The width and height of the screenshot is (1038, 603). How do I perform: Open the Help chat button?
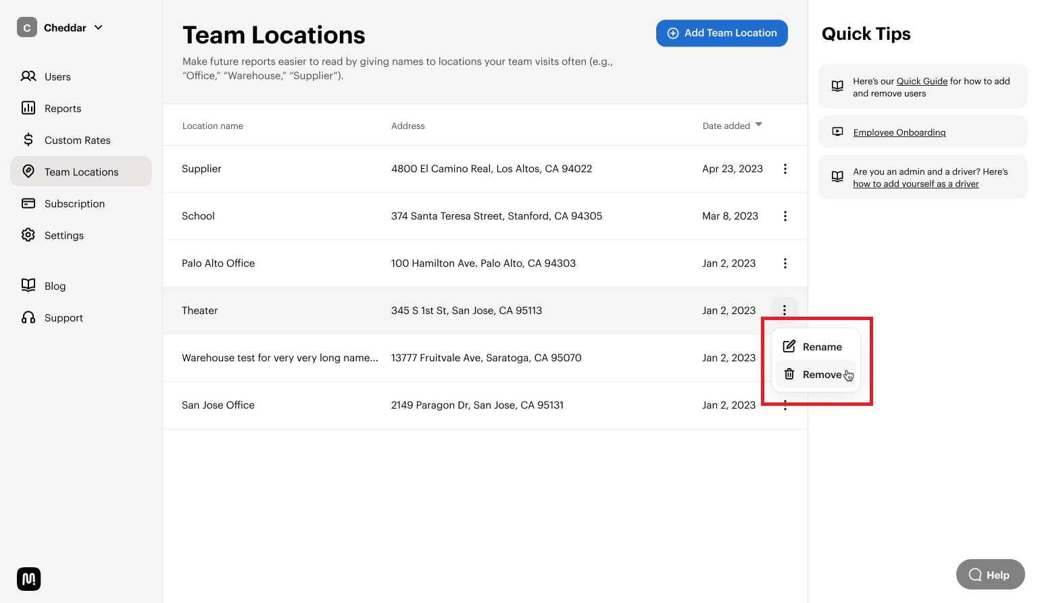click(990, 575)
